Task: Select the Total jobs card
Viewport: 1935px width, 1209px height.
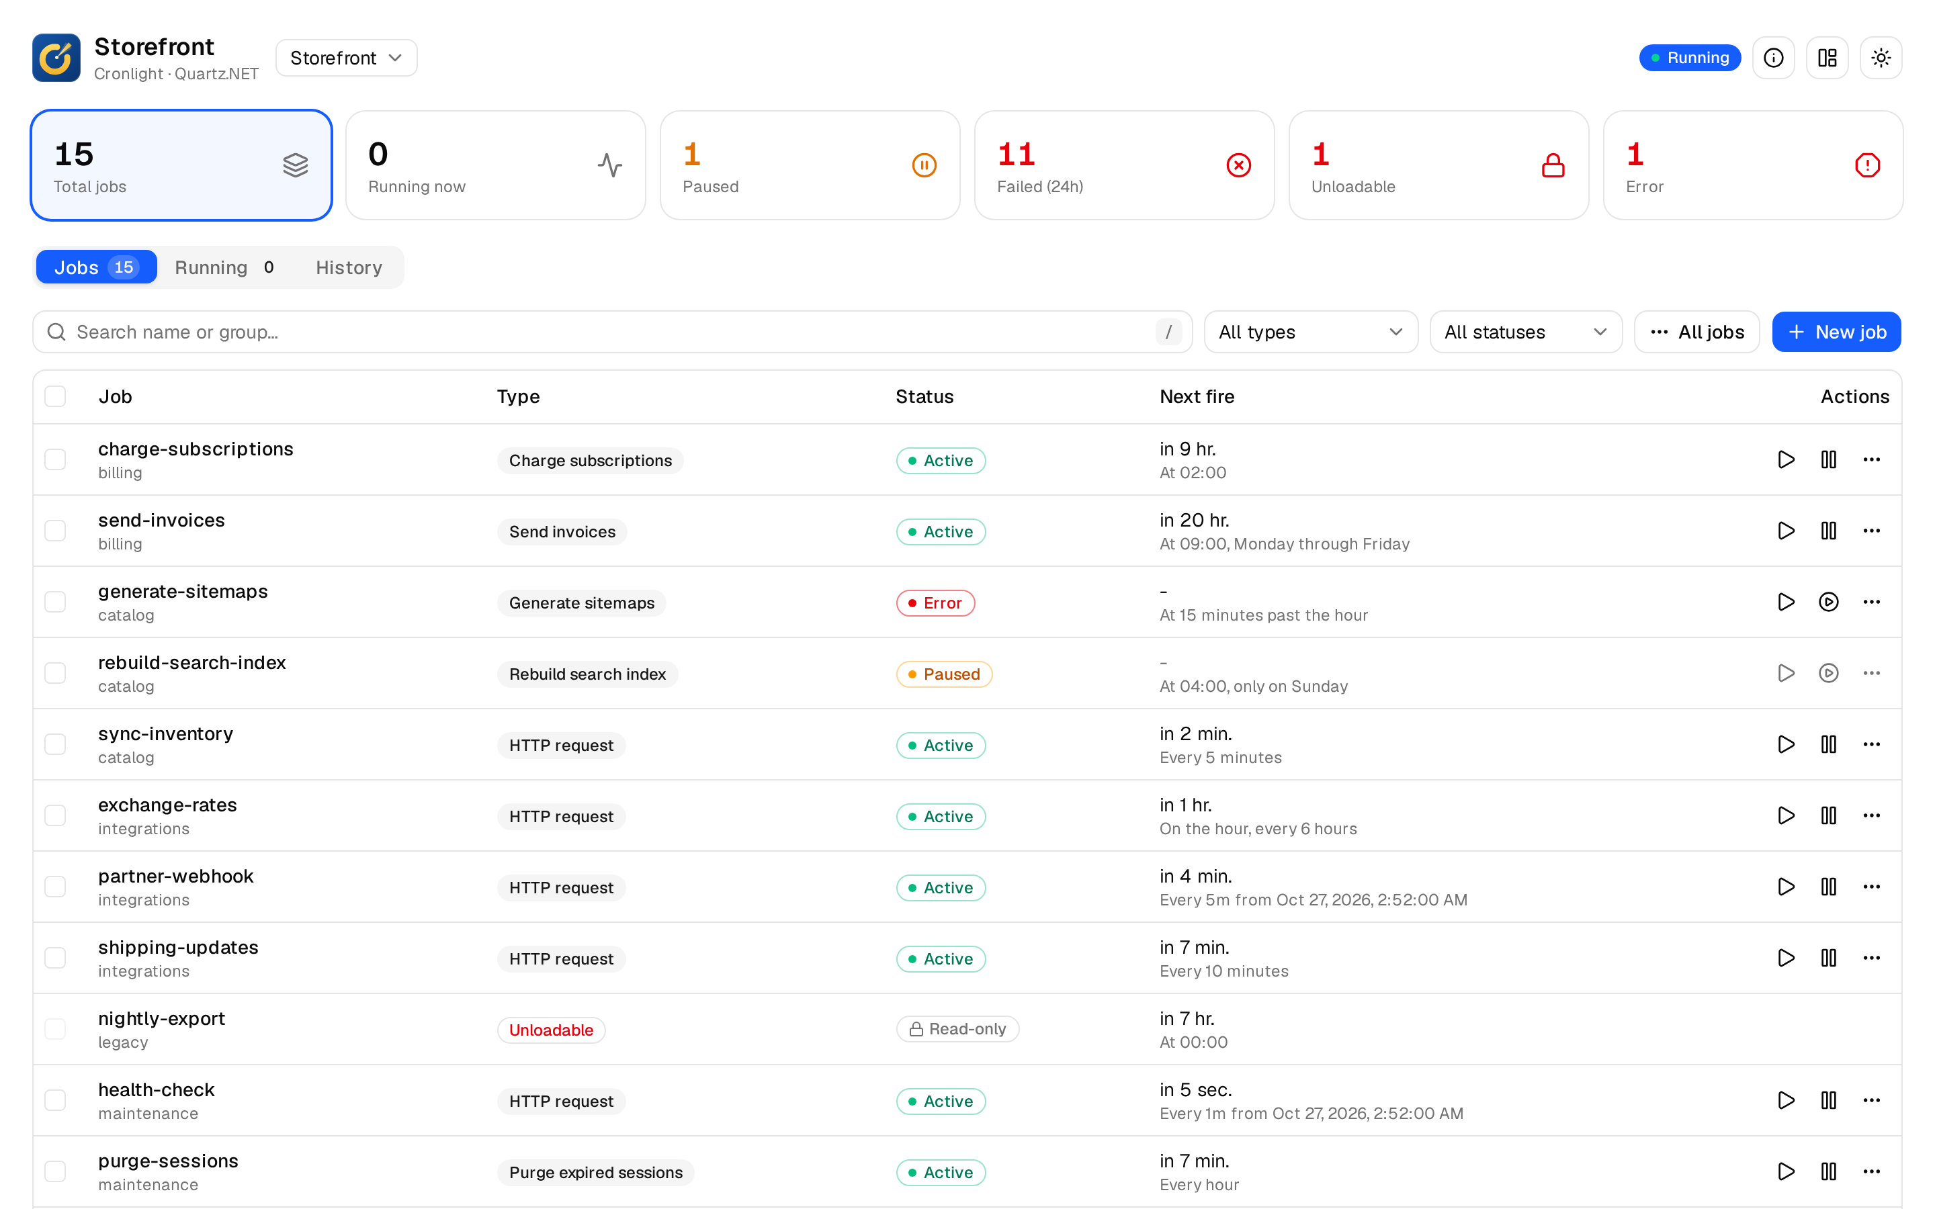Action: 181,165
